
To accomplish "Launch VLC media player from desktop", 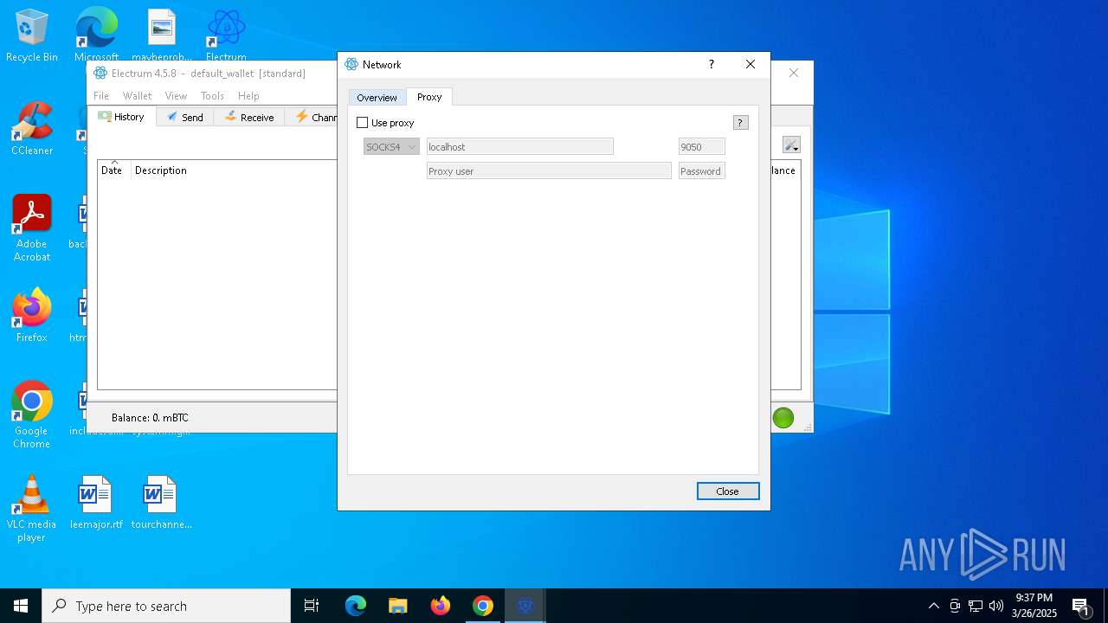I will click(32, 508).
